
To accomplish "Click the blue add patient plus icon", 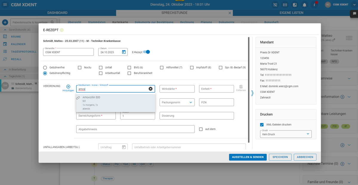I will point(5,22).
